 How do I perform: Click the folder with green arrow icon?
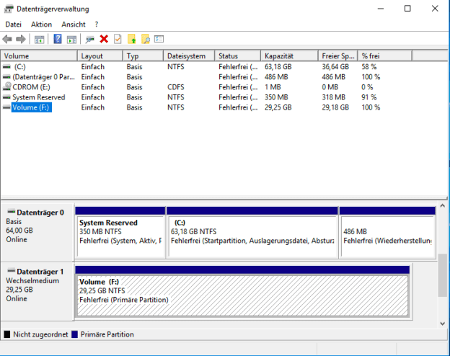(131, 39)
